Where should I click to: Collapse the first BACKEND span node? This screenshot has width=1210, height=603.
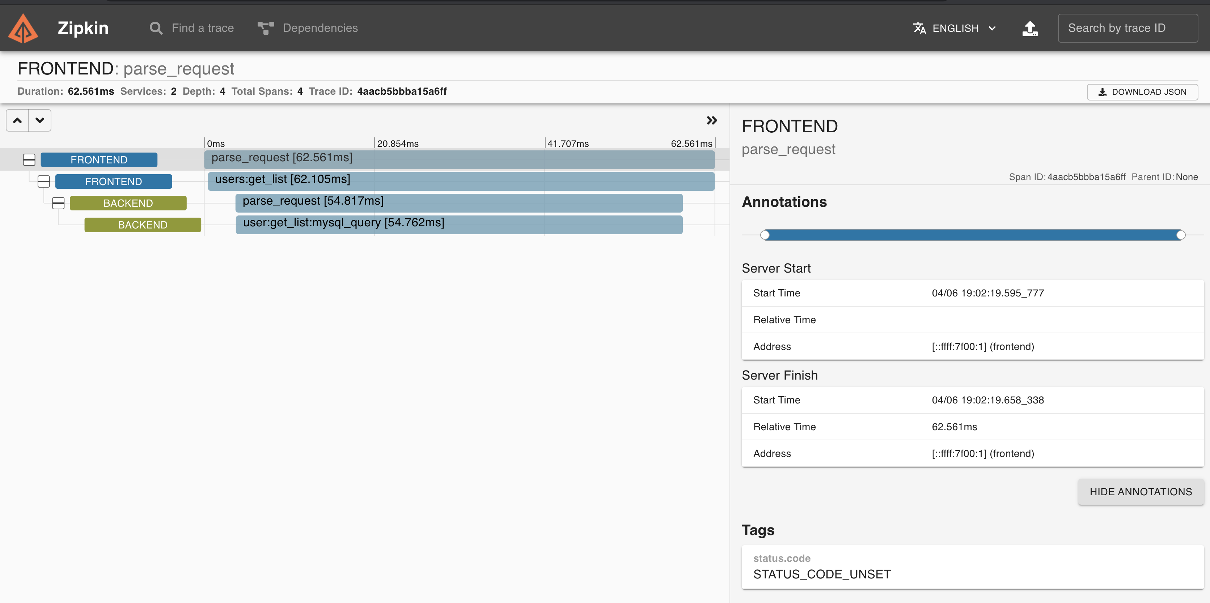click(x=58, y=203)
